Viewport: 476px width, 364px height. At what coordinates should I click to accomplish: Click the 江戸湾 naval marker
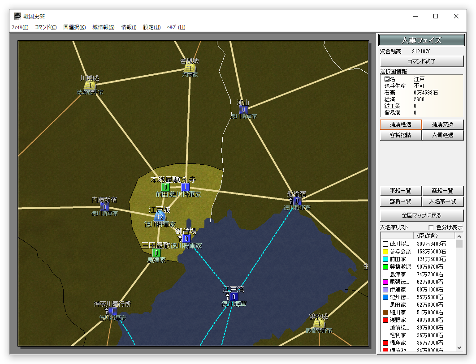point(234,296)
